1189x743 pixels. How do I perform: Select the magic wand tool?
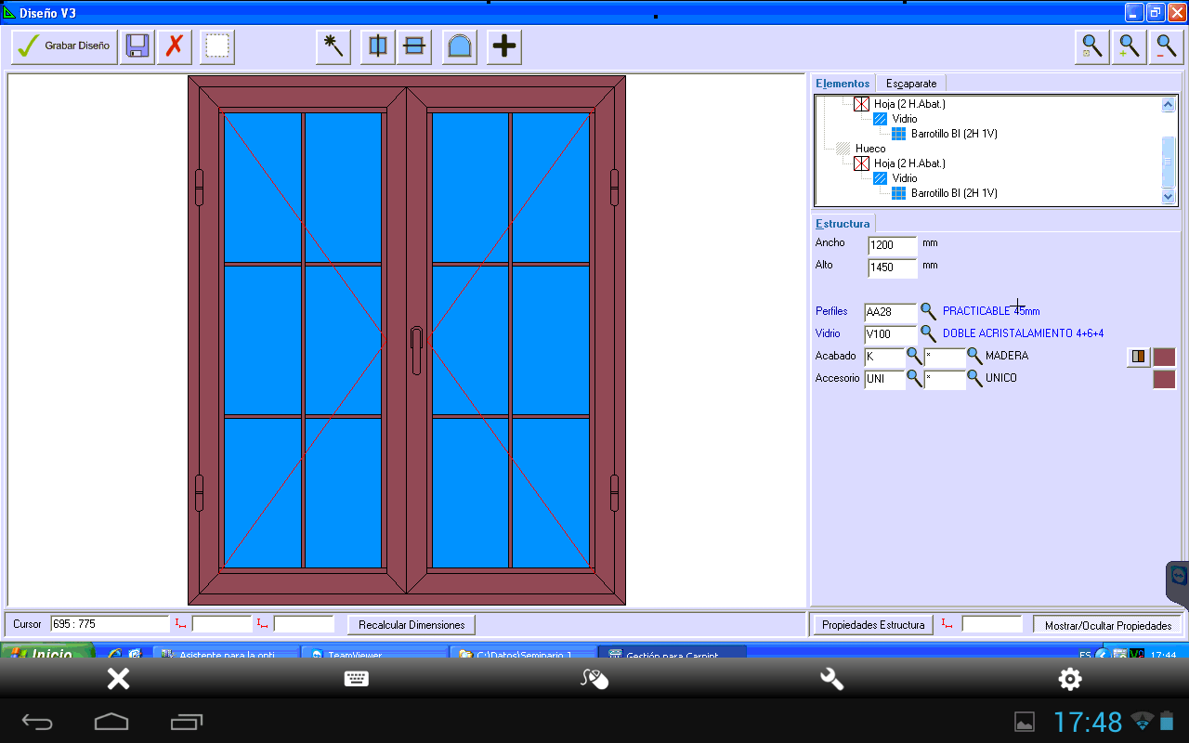pyautogui.click(x=333, y=46)
